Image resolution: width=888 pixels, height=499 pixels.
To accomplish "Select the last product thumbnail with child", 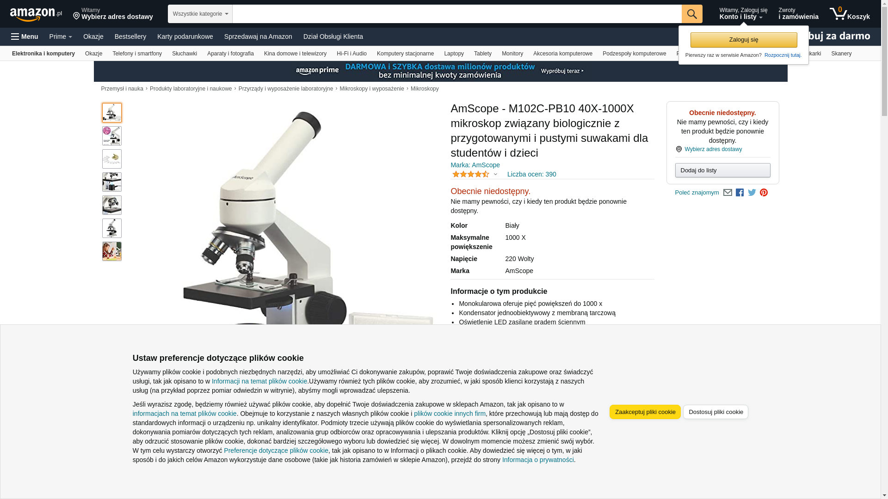I will click(111, 251).
